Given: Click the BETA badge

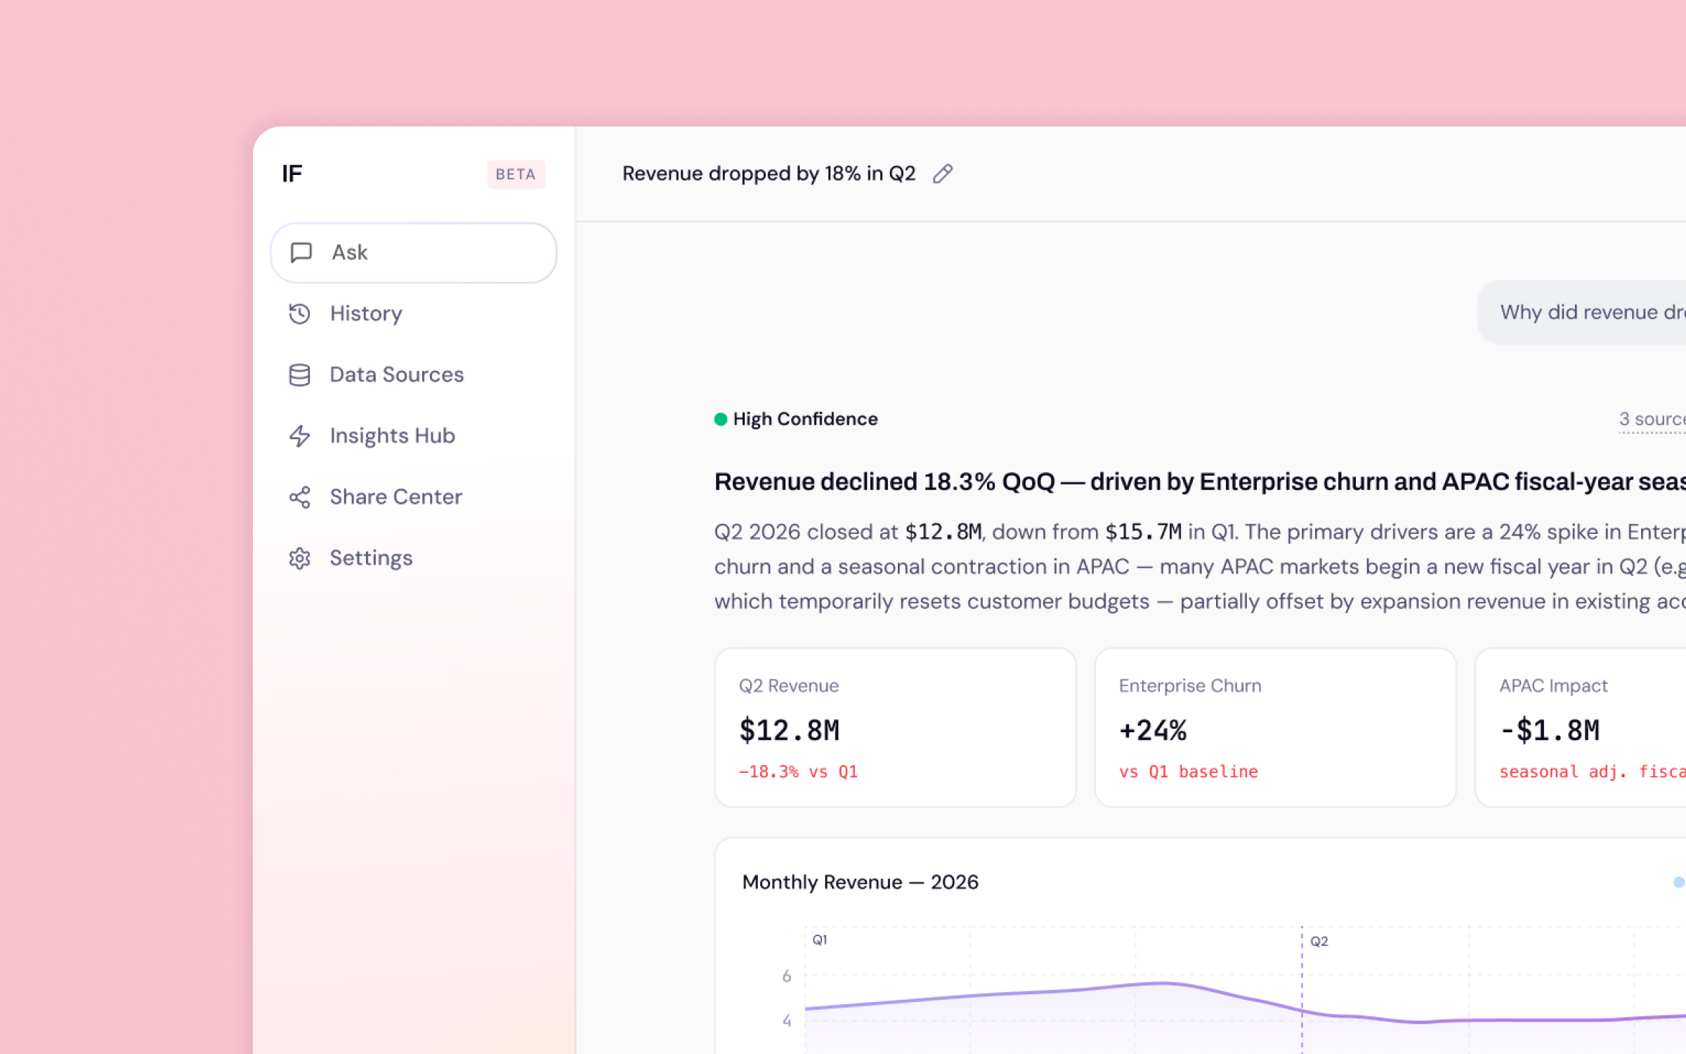Looking at the screenshot, I should click(516, 174).
